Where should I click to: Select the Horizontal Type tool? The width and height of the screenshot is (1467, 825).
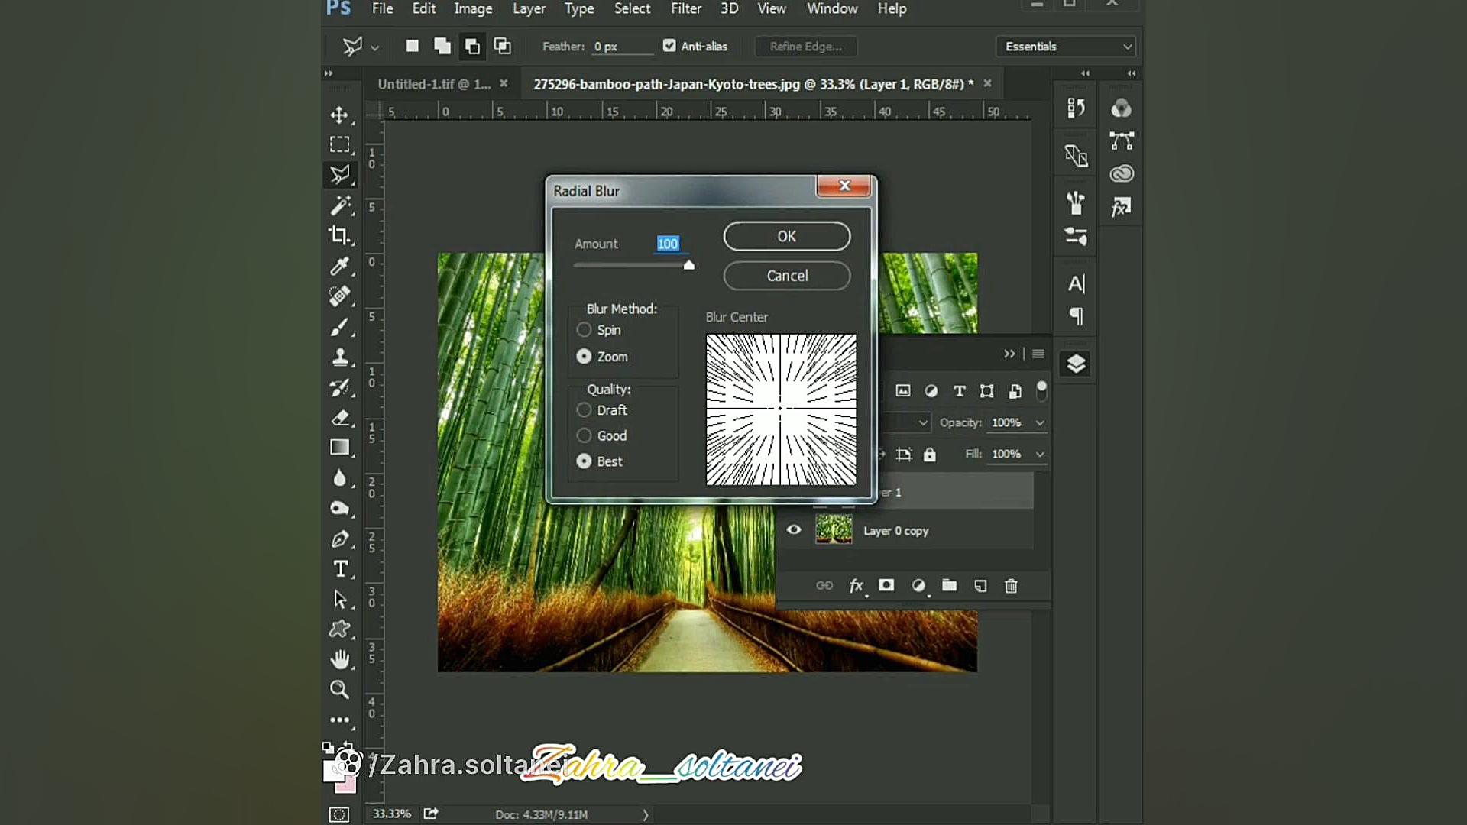pos(339,569)
